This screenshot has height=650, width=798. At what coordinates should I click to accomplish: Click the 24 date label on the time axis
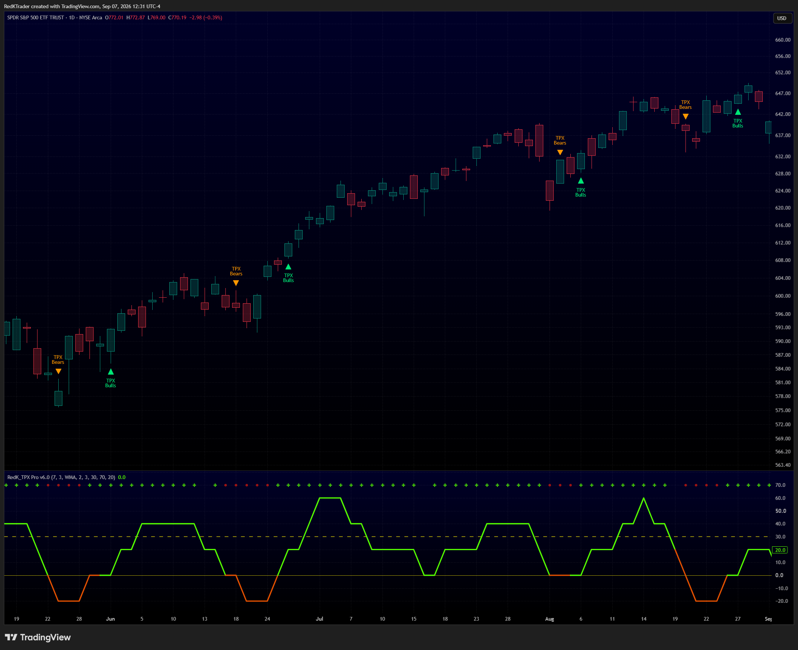(267, 619)
